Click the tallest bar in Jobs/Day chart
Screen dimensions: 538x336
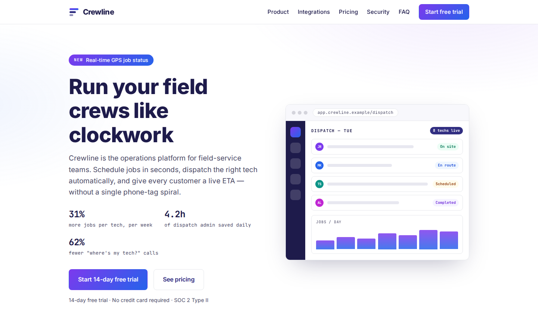pyautogui.click(x=428, y=240)
